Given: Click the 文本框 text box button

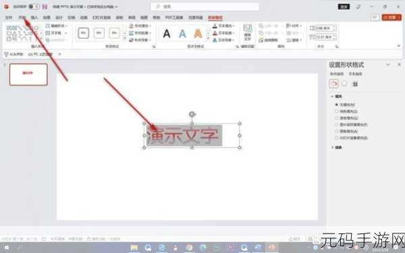Looking at the screenshot, I should (x=56, y=33).
